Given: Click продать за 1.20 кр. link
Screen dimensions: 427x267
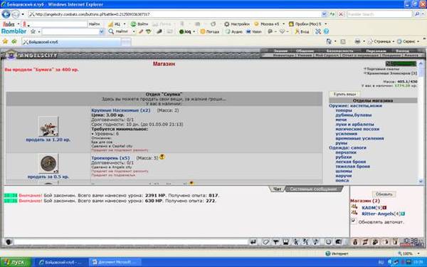Looking at the screenshot, I should point(48,140).
